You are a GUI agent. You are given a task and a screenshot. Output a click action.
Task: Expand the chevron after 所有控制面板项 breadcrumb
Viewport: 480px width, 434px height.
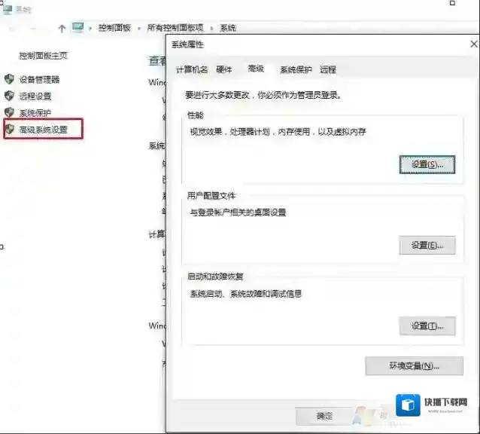(x=214, y=28)
